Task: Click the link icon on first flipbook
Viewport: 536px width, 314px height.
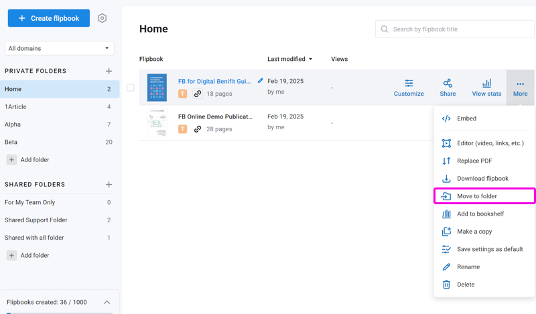Action: pos(198,94)
